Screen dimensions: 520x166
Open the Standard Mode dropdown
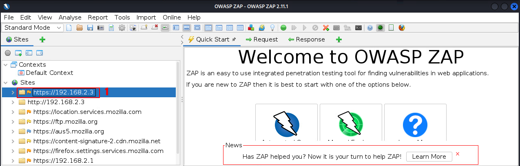point(33,28)
